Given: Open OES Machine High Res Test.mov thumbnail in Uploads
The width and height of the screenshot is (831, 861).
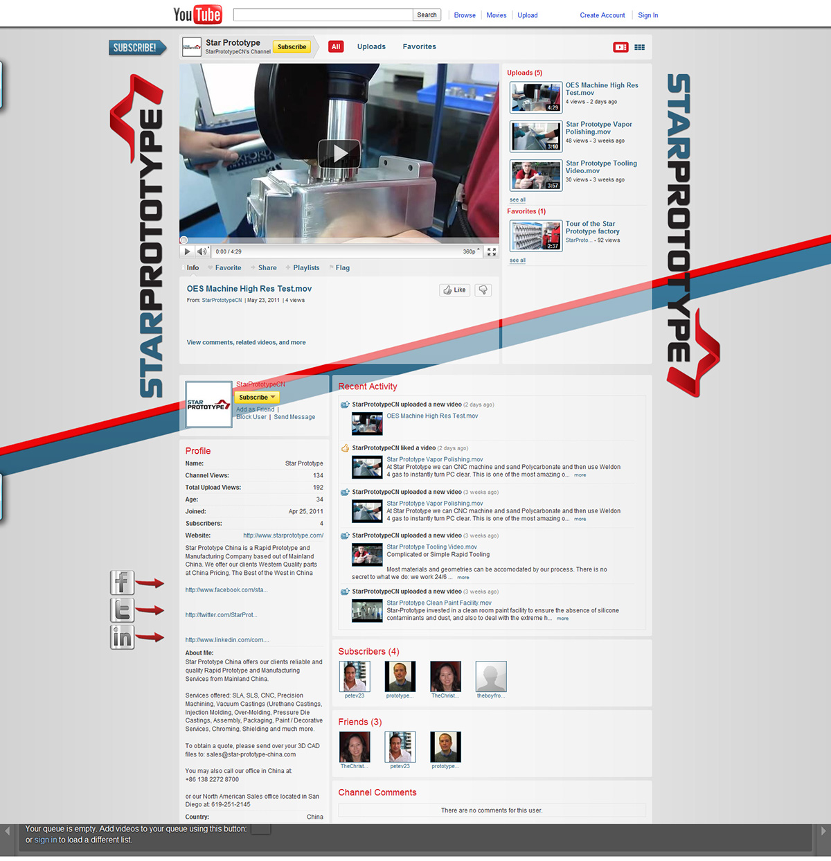Looking at the screenshot, I should (536, 98).
